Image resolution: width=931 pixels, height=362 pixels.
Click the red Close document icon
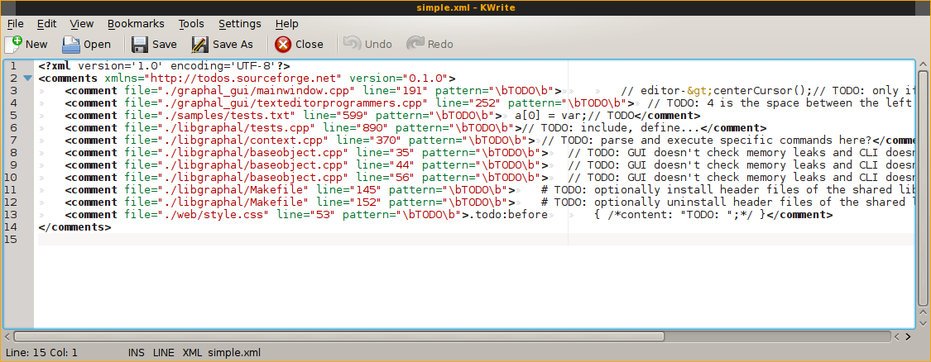[283, 44]
